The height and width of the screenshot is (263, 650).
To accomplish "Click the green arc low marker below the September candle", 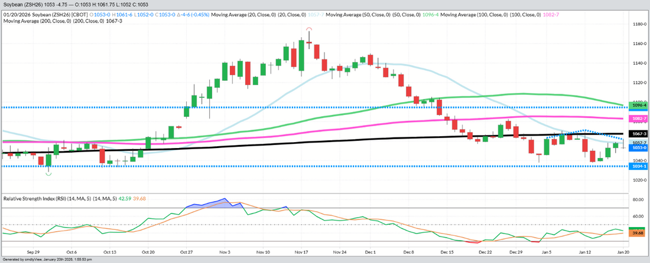I will coord(48,174).
